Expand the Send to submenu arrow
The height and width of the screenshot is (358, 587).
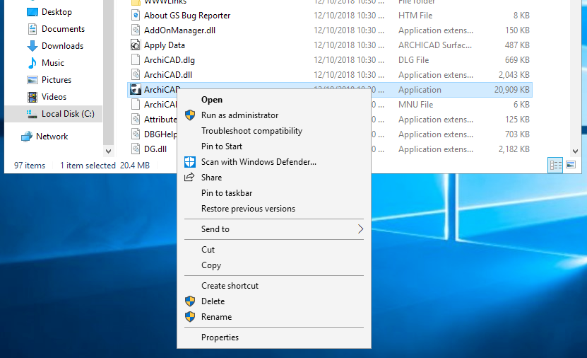coord(360,229)
